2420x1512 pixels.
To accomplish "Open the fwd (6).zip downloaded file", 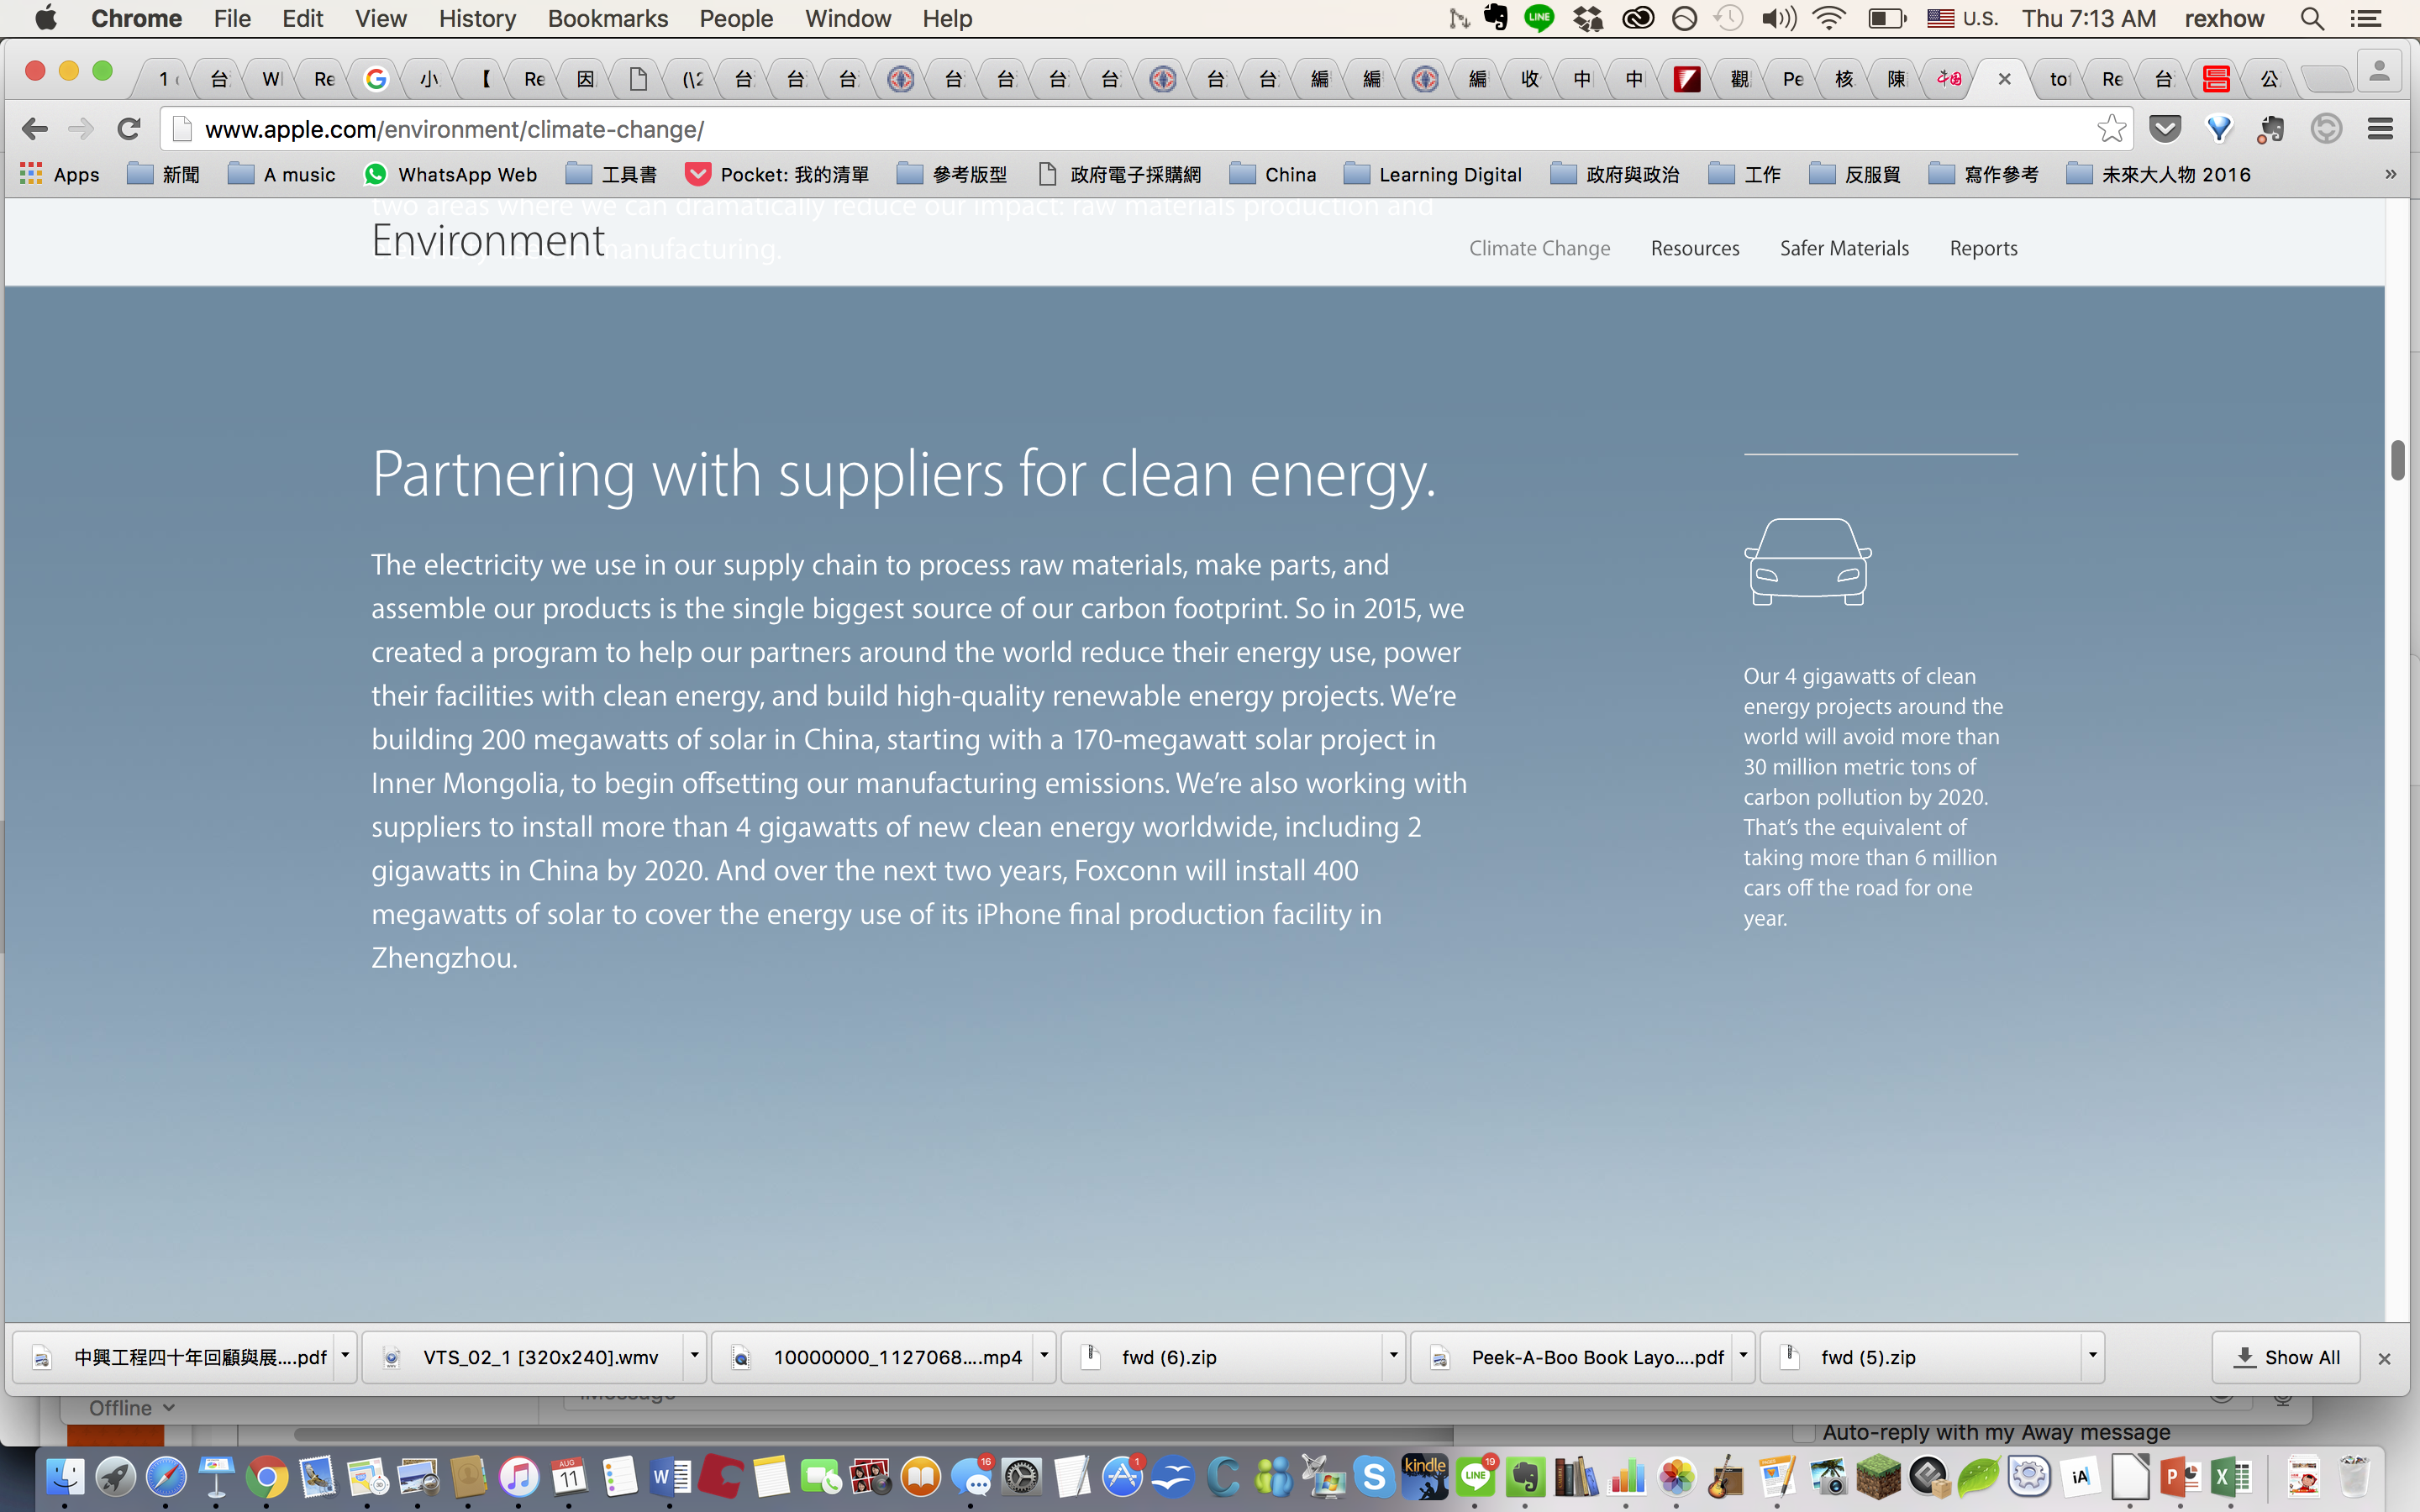I will (1221, 1357).
